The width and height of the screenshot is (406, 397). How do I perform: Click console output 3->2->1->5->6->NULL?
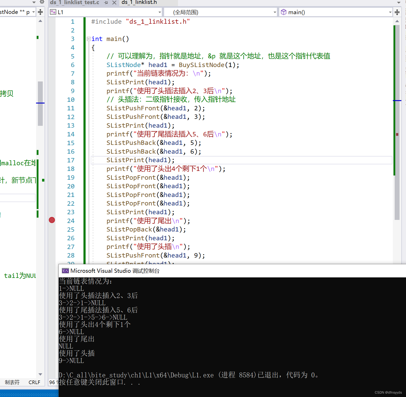click(93, 317)
